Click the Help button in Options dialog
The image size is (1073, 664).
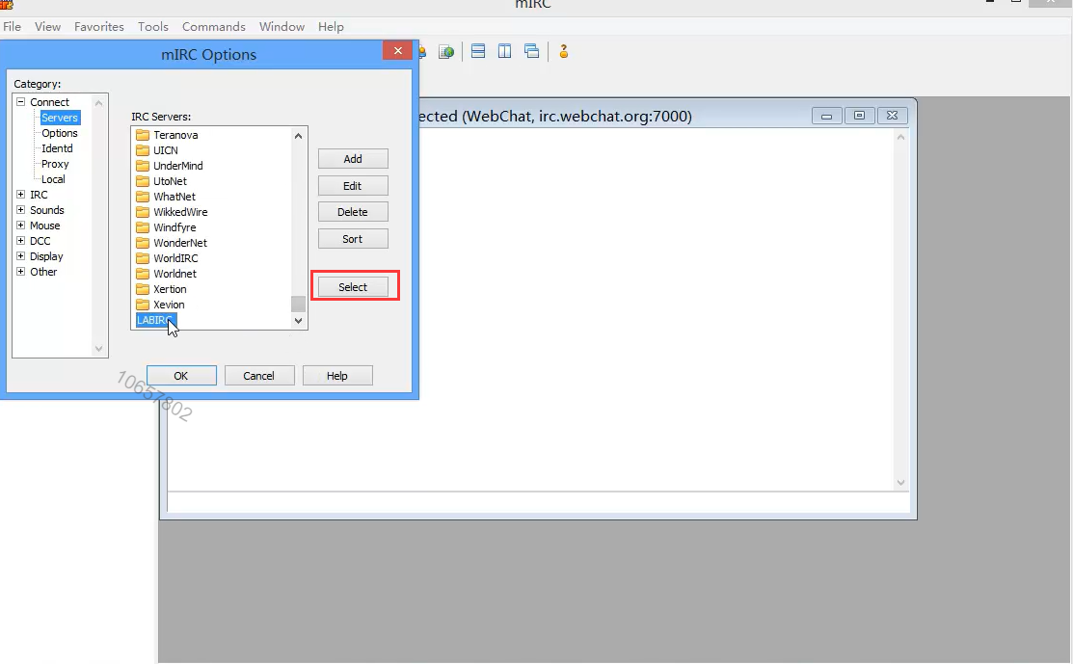coord(337,376)
